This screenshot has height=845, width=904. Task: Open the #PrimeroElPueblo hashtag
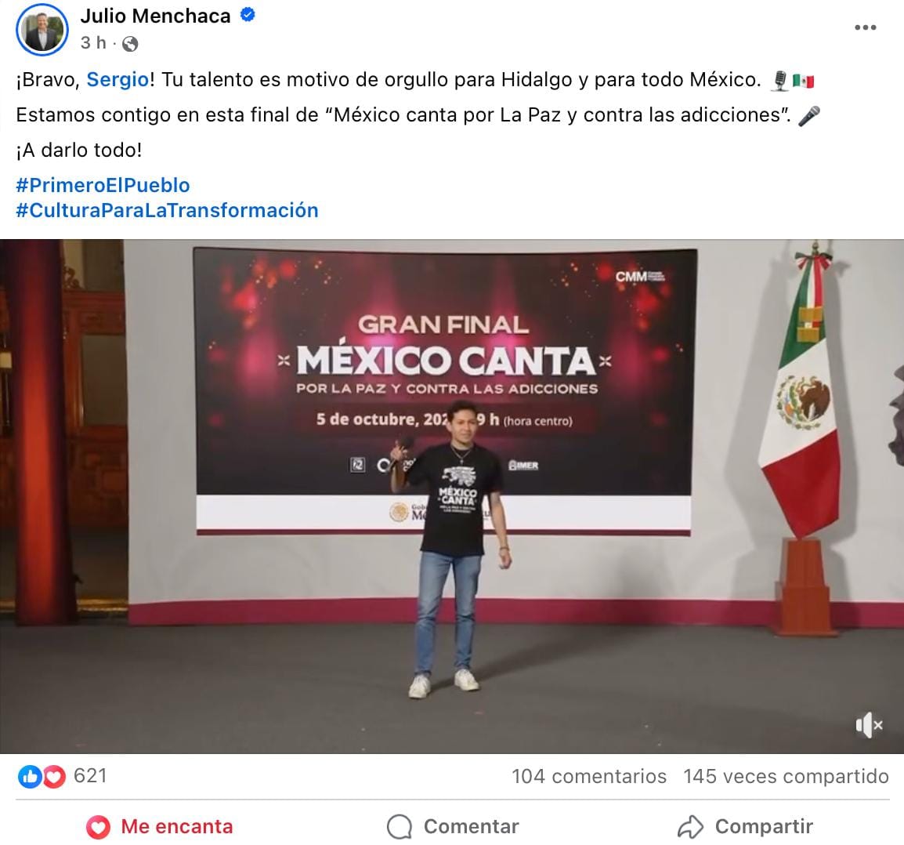pos(103,185)
